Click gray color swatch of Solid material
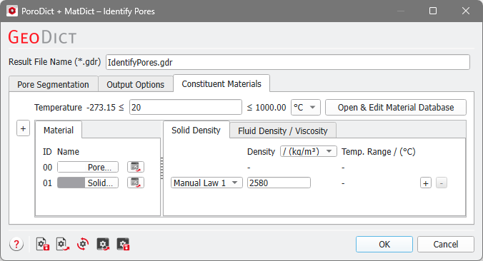 pos(71,183)
